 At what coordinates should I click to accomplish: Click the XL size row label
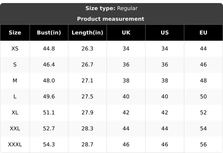[15, 113]
